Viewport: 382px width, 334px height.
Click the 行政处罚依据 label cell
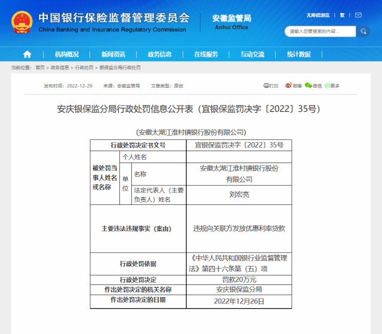pos(138,263)
